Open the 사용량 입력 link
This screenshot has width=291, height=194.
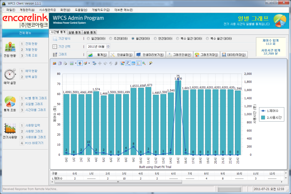(x=33, y=125)
